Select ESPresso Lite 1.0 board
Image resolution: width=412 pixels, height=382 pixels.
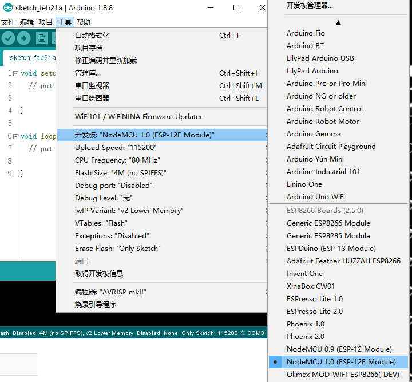tap(338, 299)
